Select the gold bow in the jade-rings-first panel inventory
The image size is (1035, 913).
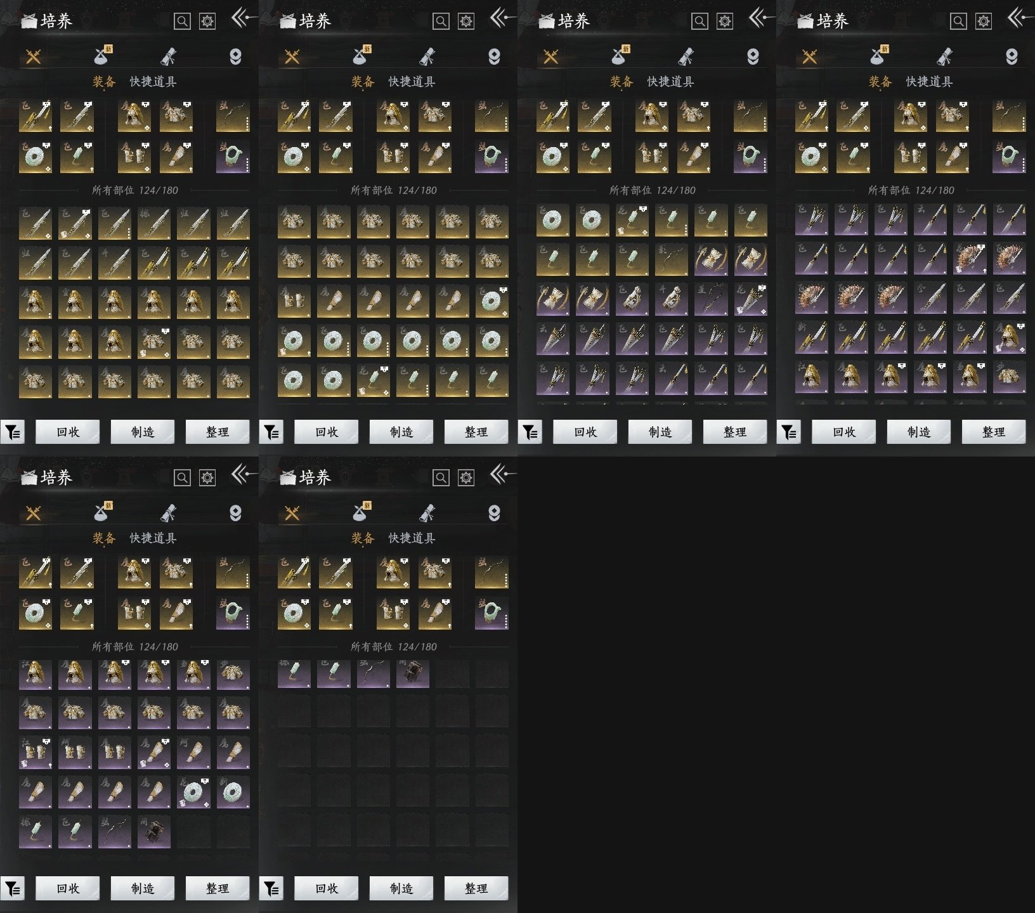tap(672, 259)
